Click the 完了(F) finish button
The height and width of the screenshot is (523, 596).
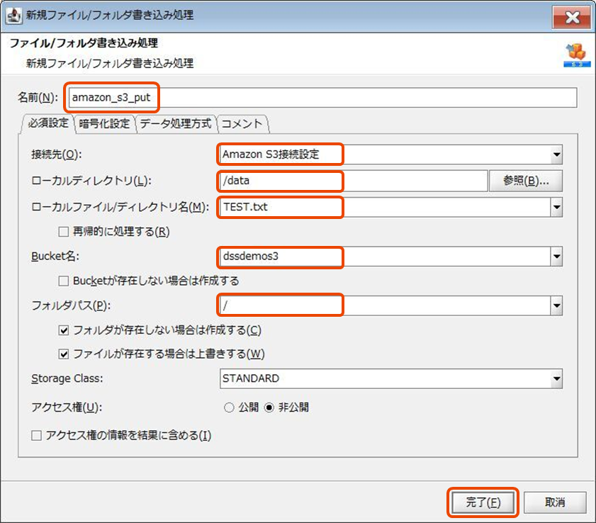pos(483,502)
